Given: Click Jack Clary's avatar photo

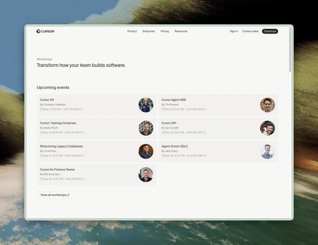Looking at the screenshot, I should (x=267, y=151).
